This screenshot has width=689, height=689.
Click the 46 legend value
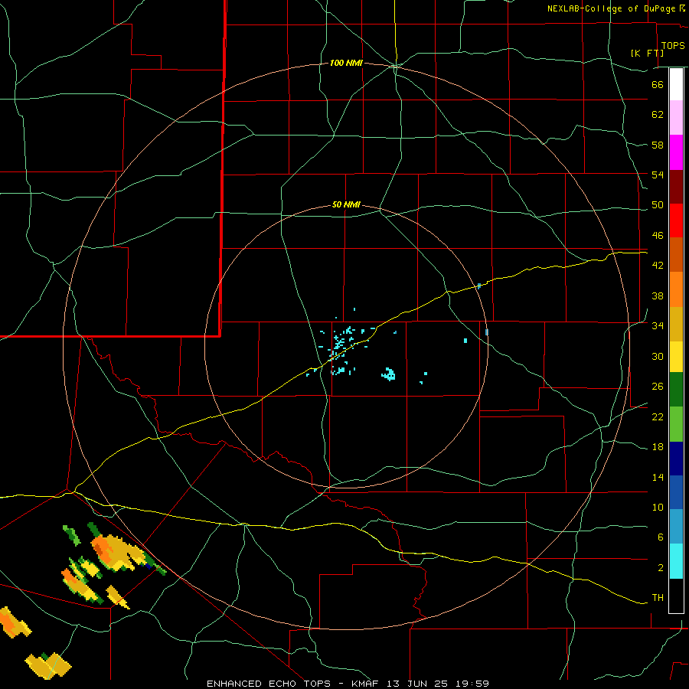(x=658, y=236)
